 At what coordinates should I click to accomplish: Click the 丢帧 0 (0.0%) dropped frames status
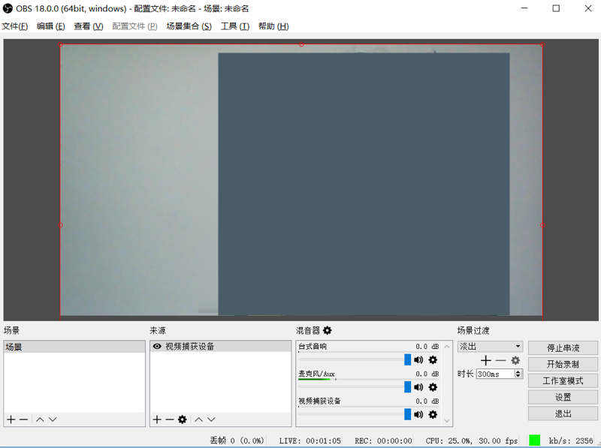[237, 440]
